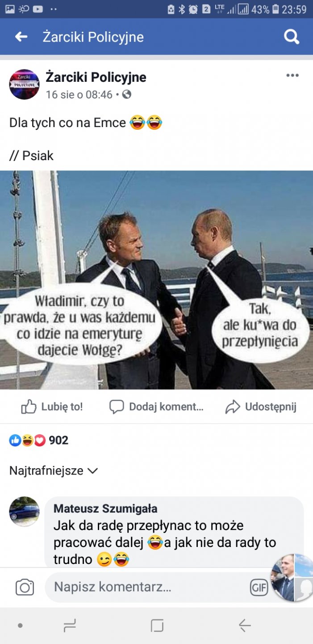Tap the Android back navigation arrow

pyautogui.click(x=245, y=625)
